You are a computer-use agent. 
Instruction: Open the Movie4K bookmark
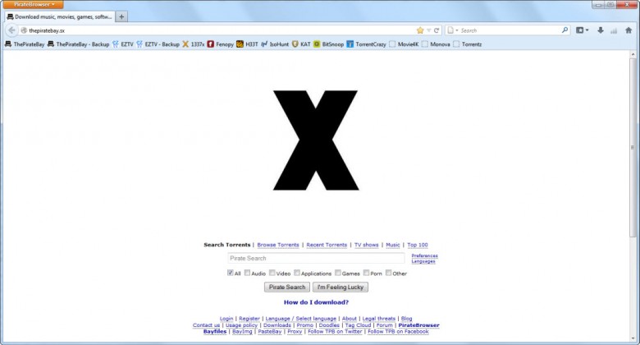pos(404,44)
